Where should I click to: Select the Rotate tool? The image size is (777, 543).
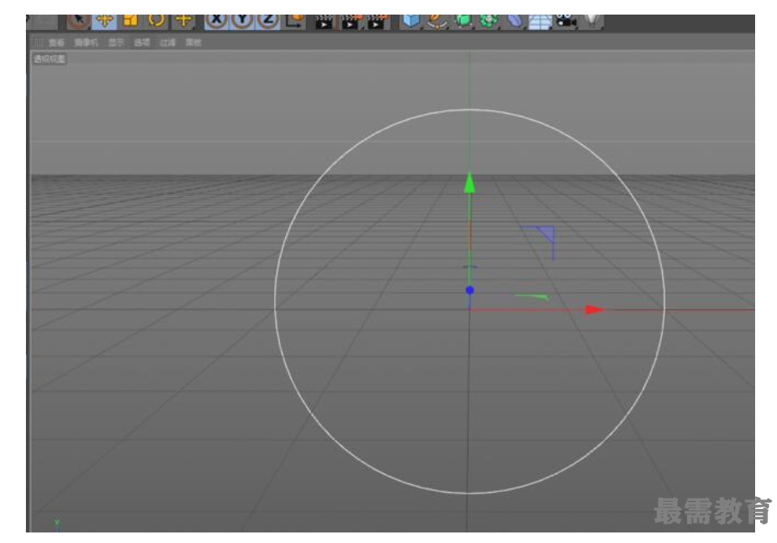pyautogui.click(x=156, y=21)
